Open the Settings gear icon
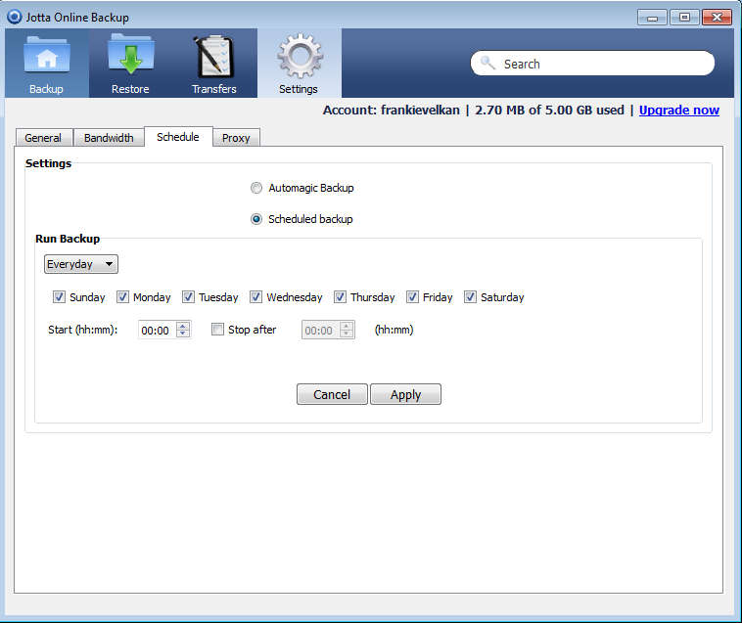This screenshot has height=623, width=742. tap(300, 56)
